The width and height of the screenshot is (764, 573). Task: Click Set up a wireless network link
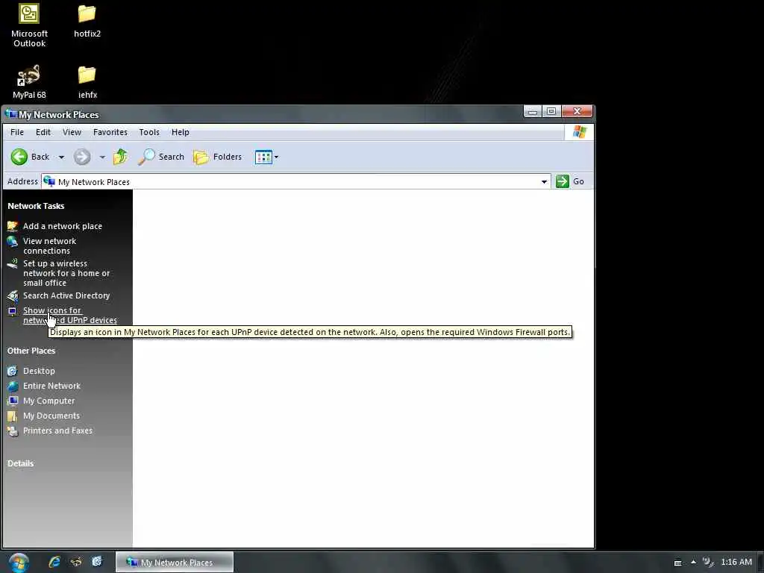point(66,273)
